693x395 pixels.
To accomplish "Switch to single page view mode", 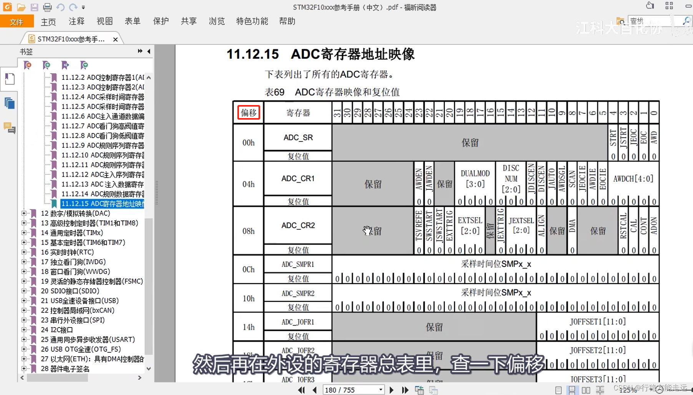I will coord(559,390).
